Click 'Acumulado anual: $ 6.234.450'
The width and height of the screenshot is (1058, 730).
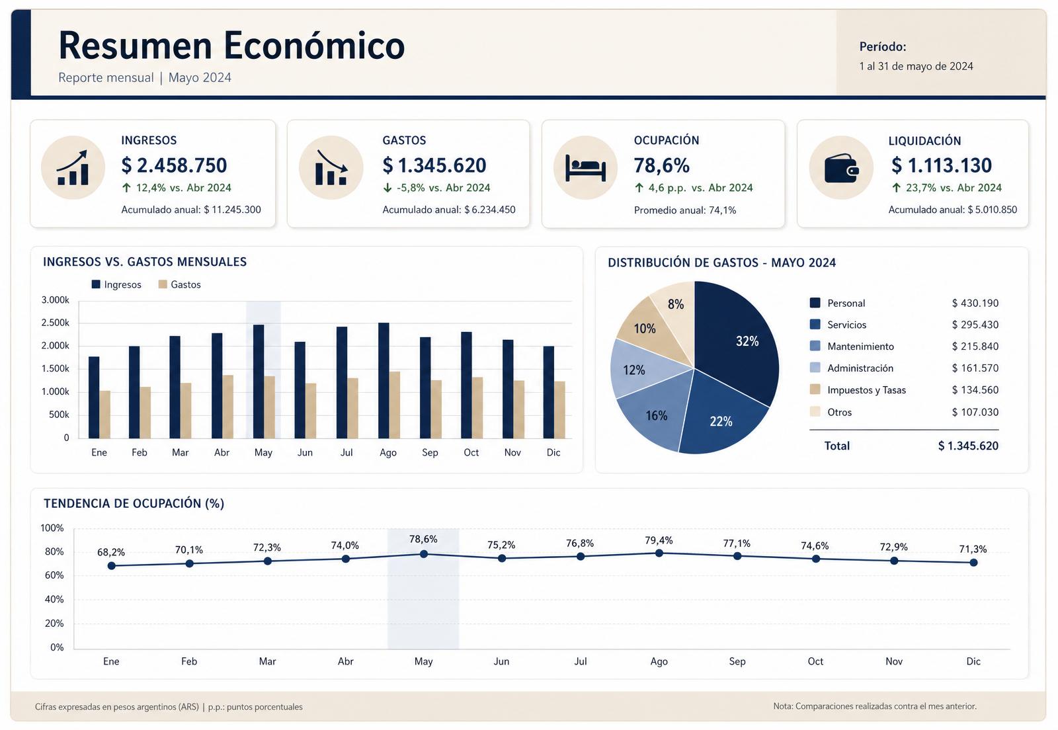tap(449, 210)
